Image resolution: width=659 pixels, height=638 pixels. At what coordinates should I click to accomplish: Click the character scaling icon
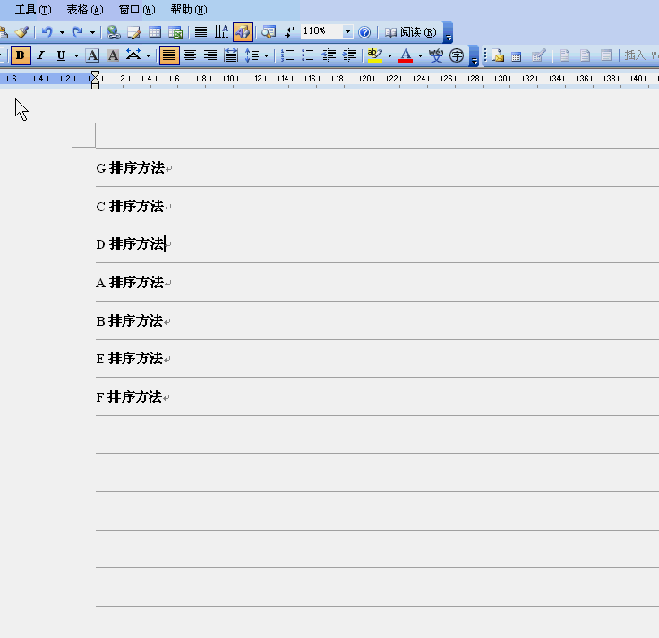pyautogui.click(x=133, y=55)
